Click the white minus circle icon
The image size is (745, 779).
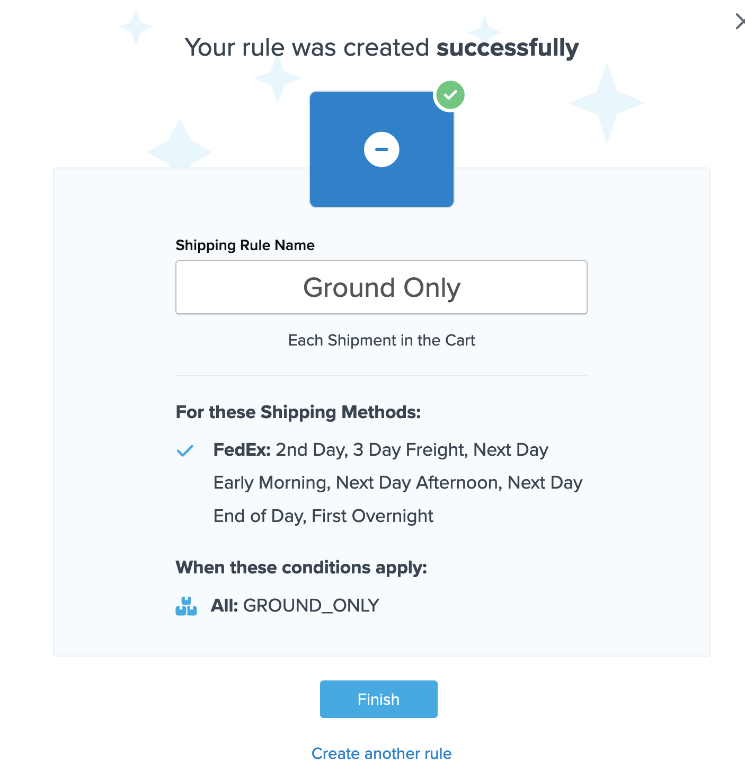click(x=382, y=149)
